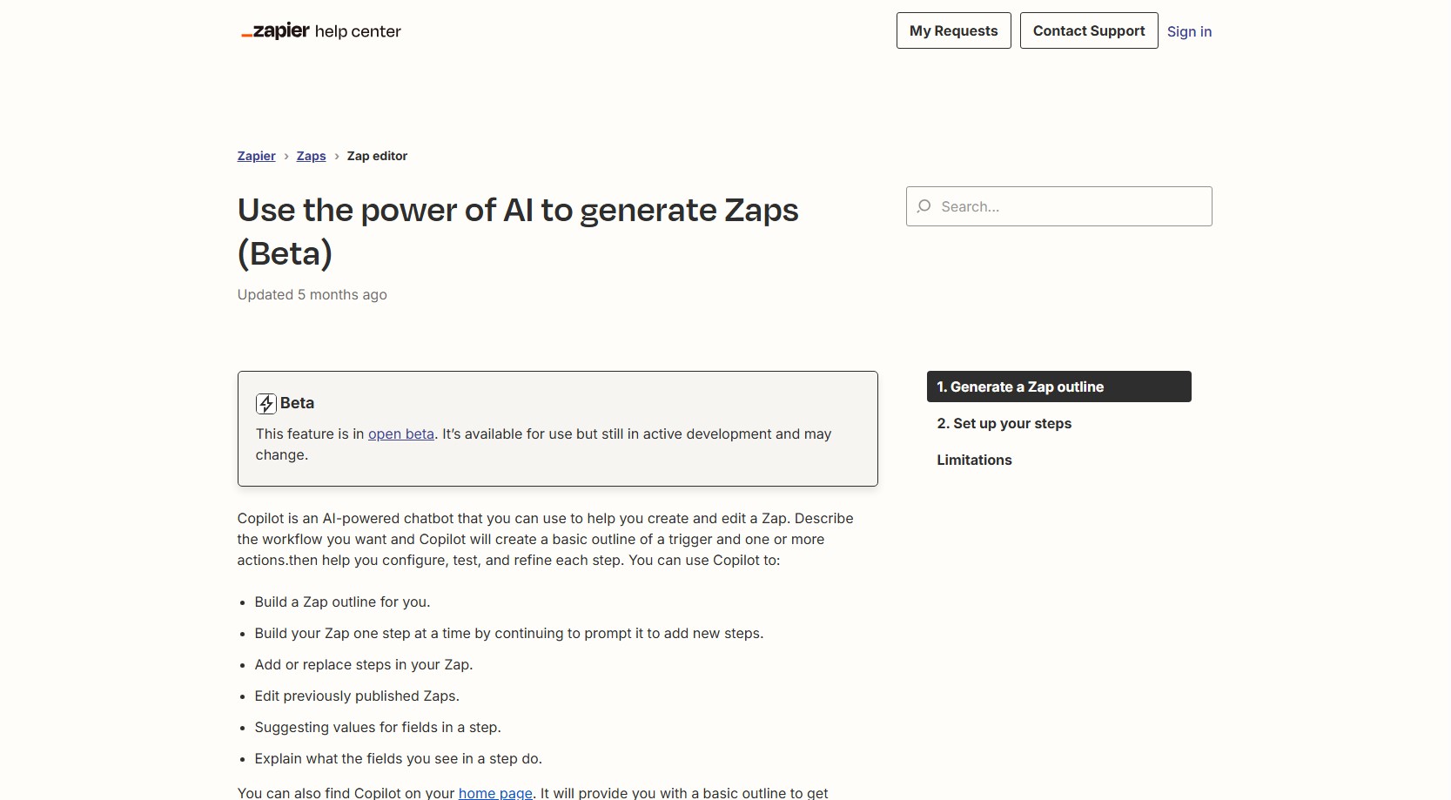The width and height of the screenshot is (1451, 800).
Task: Select the Zap editor breadcrumb item
Action: (x=377, y=156)
